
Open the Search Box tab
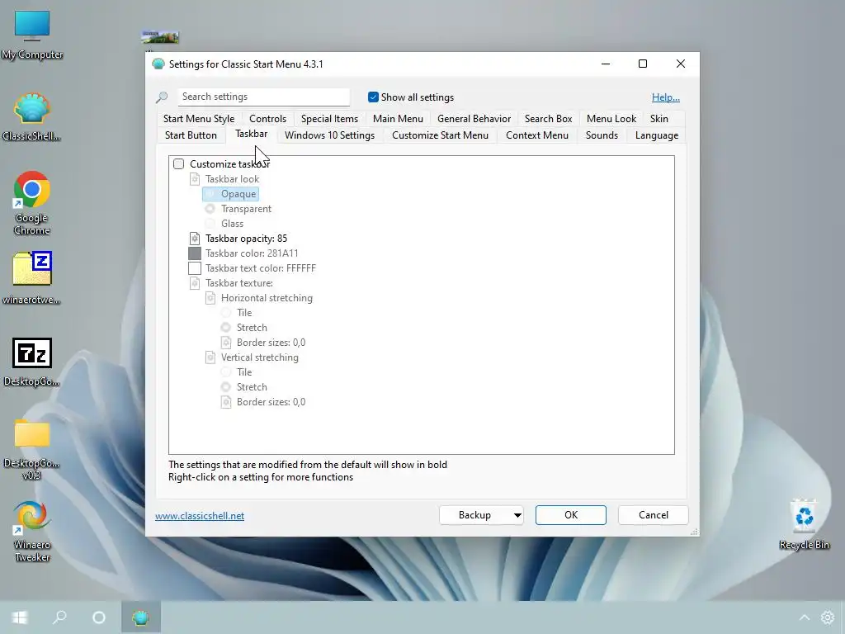tap(549, 119)
